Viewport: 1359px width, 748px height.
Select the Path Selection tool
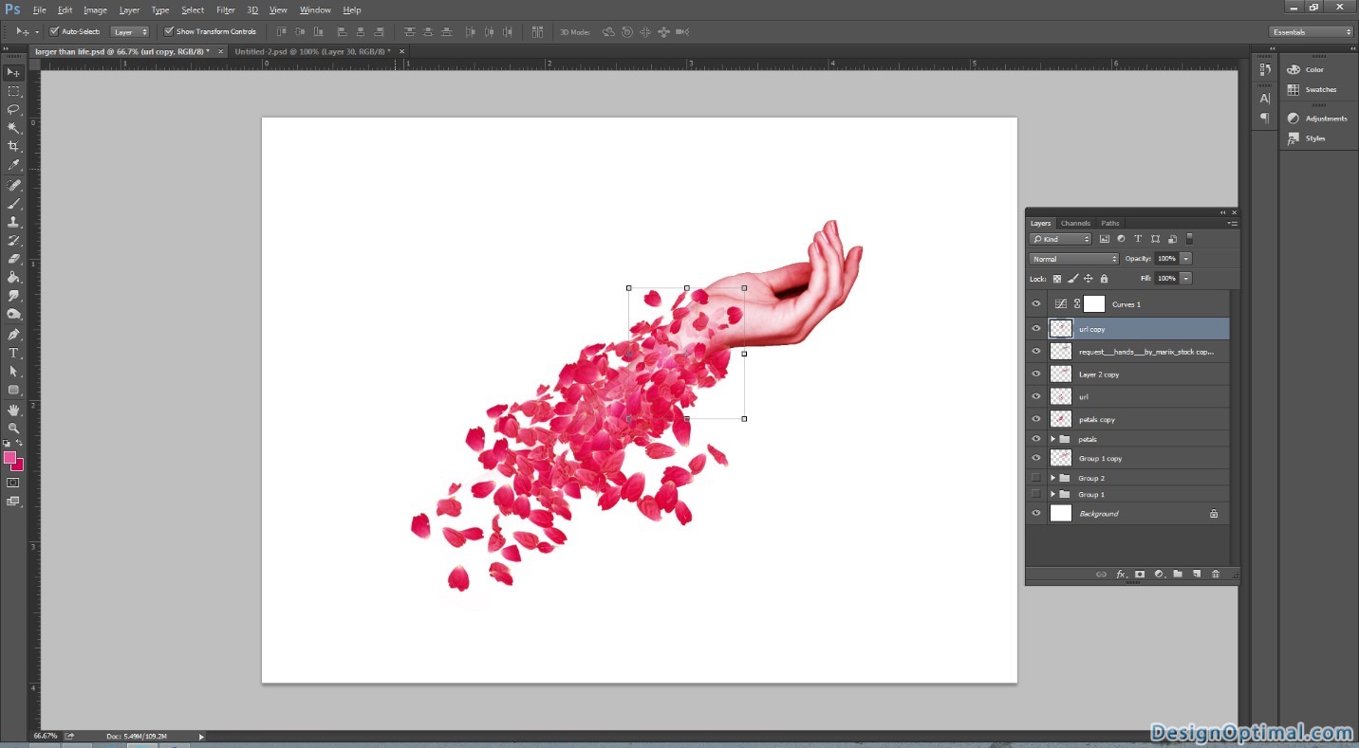pos(13,372)
